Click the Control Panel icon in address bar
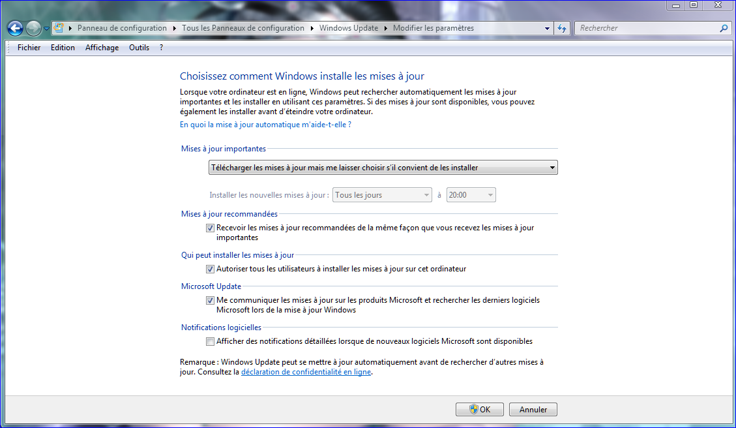Image resolution: width=736 pixels, height=428 pixels. (x=59, y=27)
